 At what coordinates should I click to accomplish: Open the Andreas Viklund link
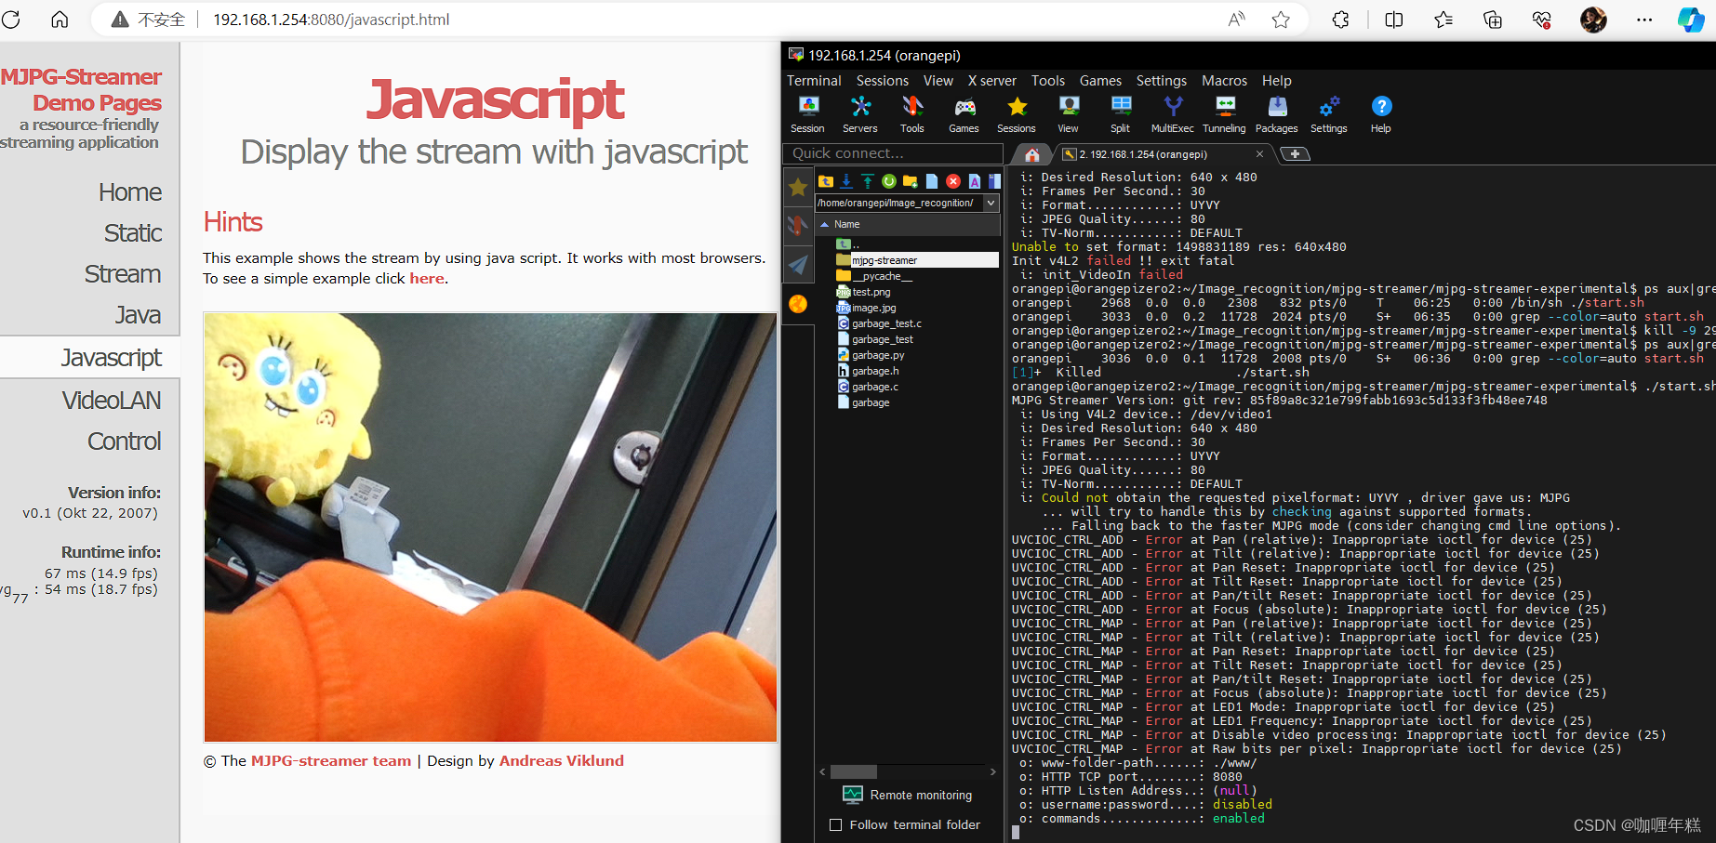point(562,761)
